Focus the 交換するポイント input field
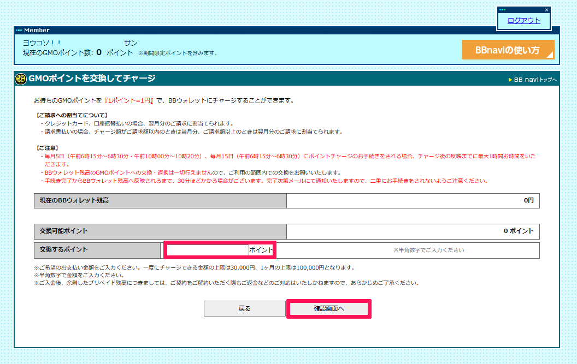Viewport: 577px width, 364px height. tap(208, 250)
